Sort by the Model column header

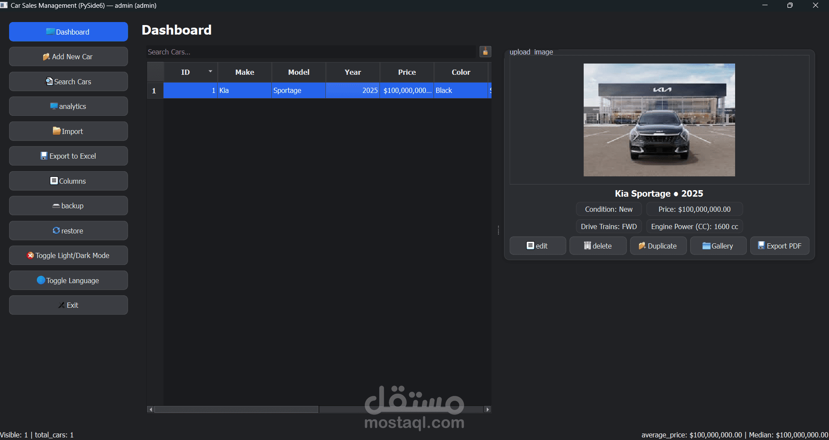tap(299, 72)
